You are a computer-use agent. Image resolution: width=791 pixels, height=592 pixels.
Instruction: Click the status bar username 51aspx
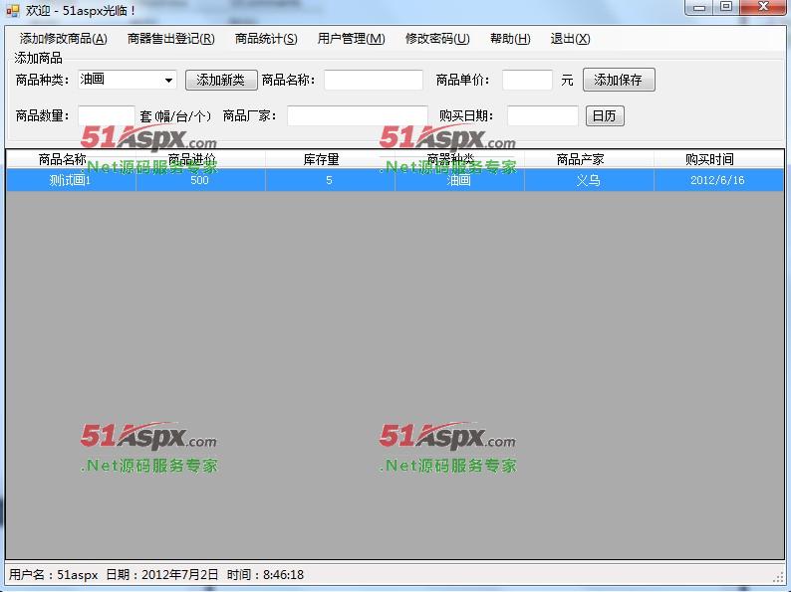pos(77,575)
